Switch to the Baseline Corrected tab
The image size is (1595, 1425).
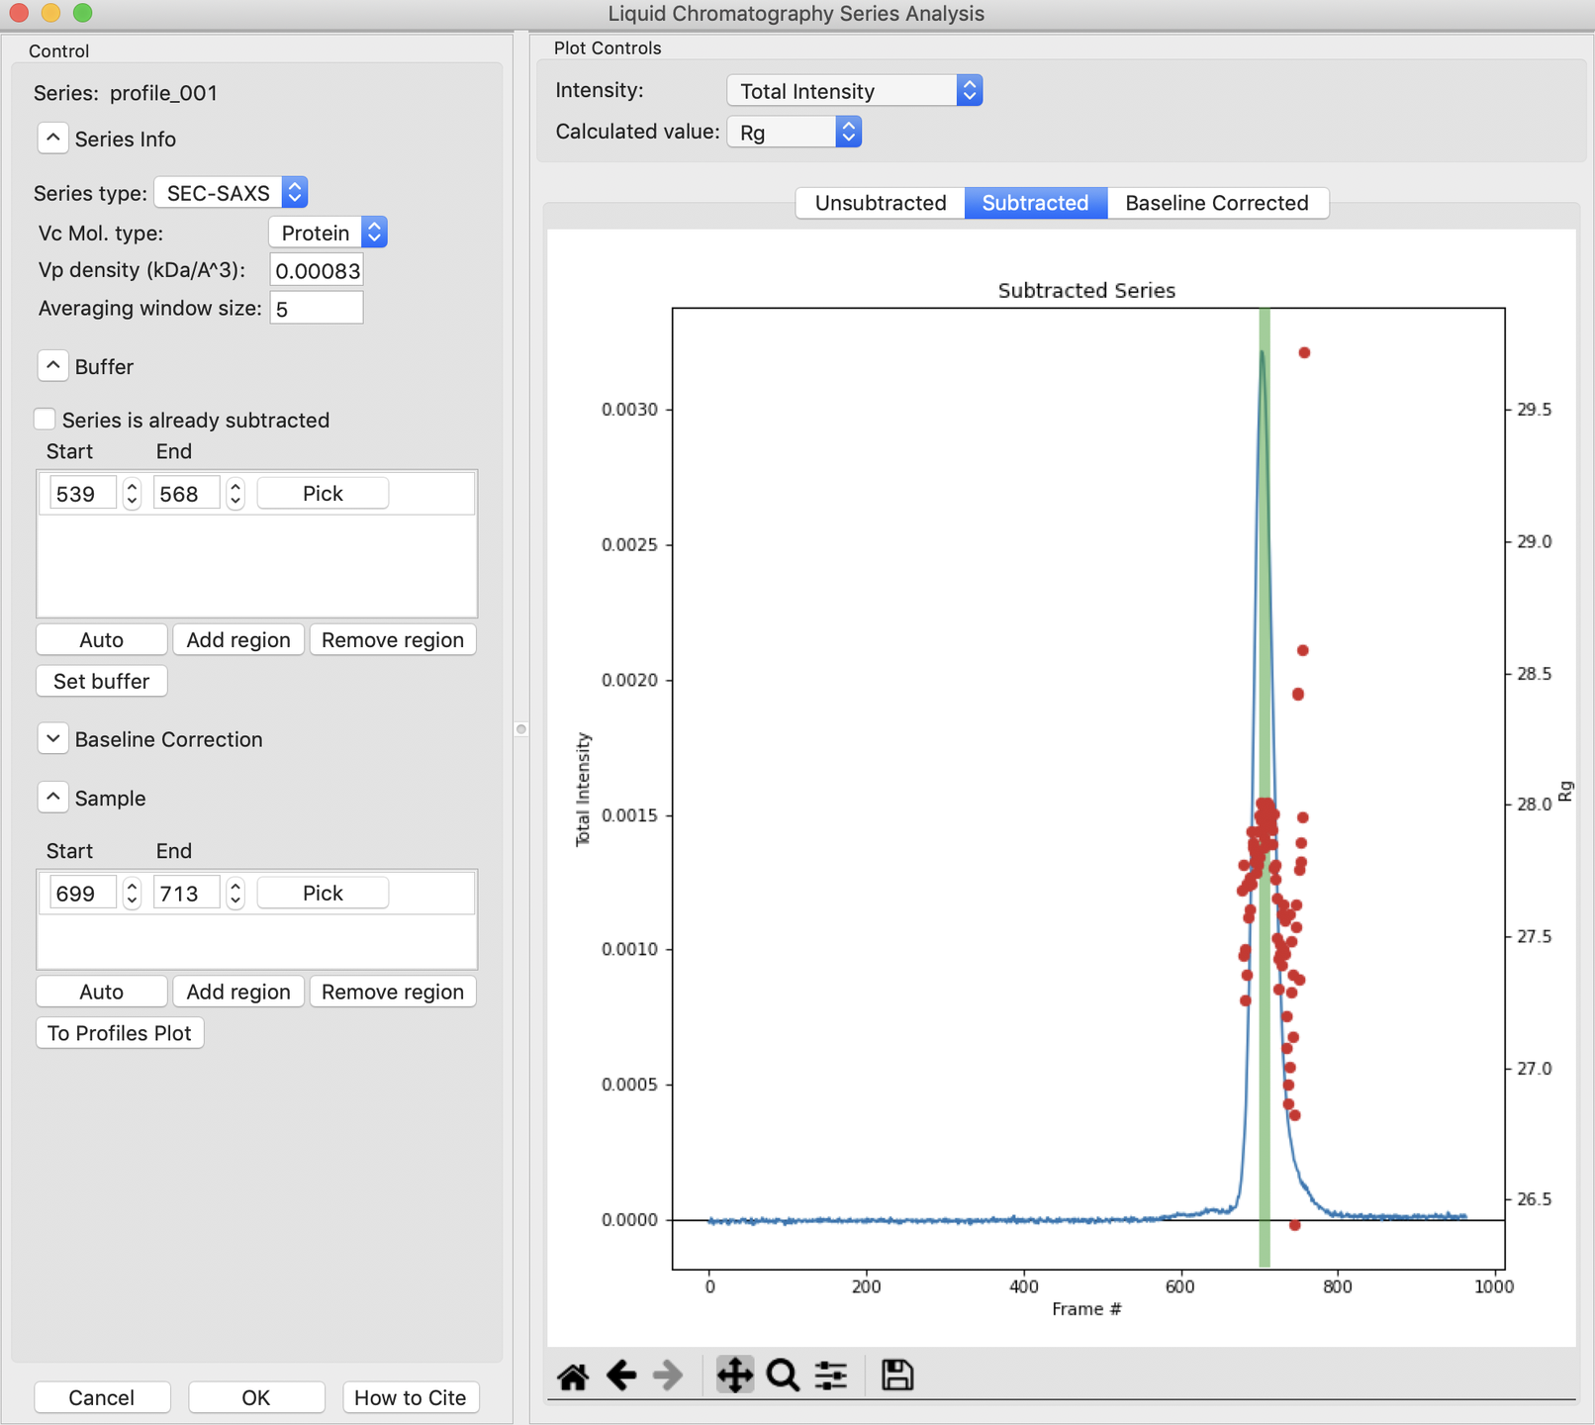pyautogui.click(x=1216, y=203)
